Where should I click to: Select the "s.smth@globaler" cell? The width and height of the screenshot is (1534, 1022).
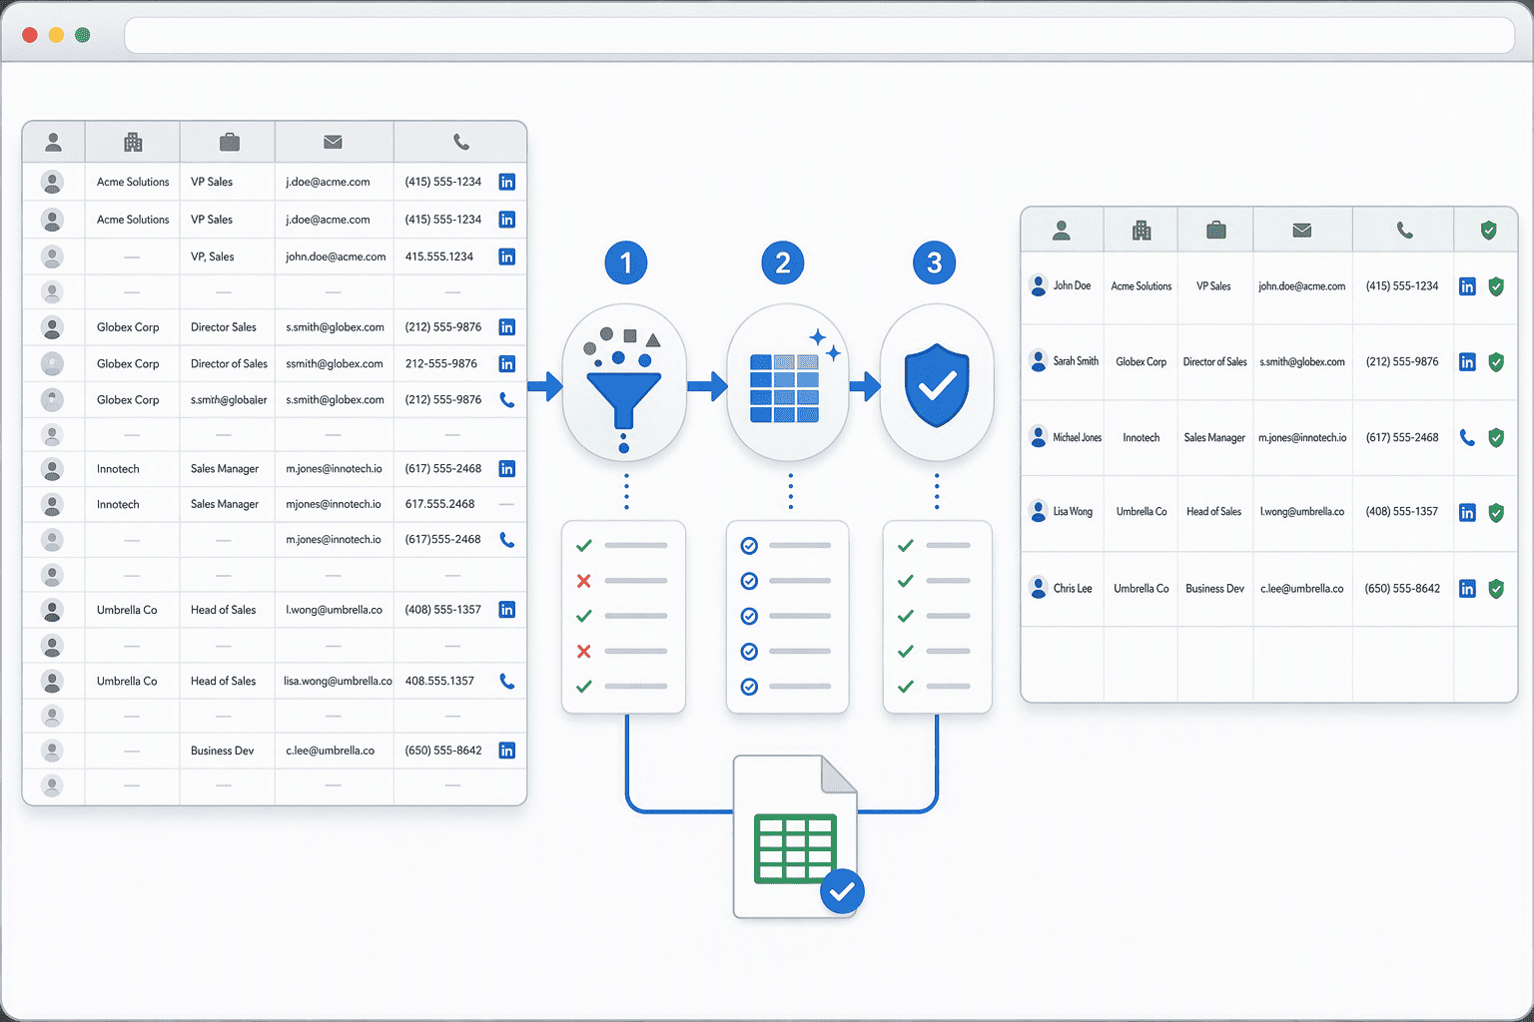(x=229, y=400)
